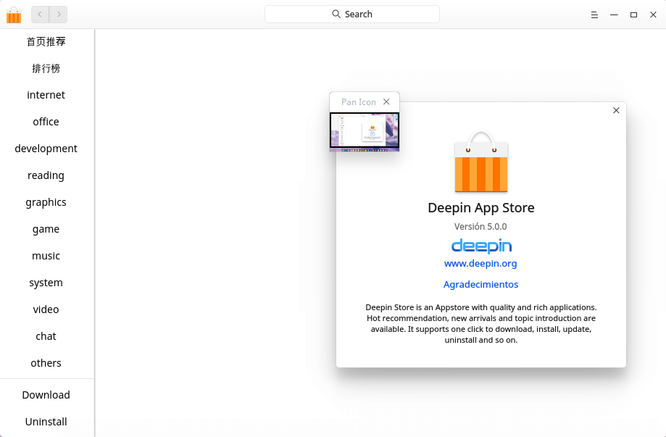
Task: Open the hamburger main menu
Action: tap(594, 15)
